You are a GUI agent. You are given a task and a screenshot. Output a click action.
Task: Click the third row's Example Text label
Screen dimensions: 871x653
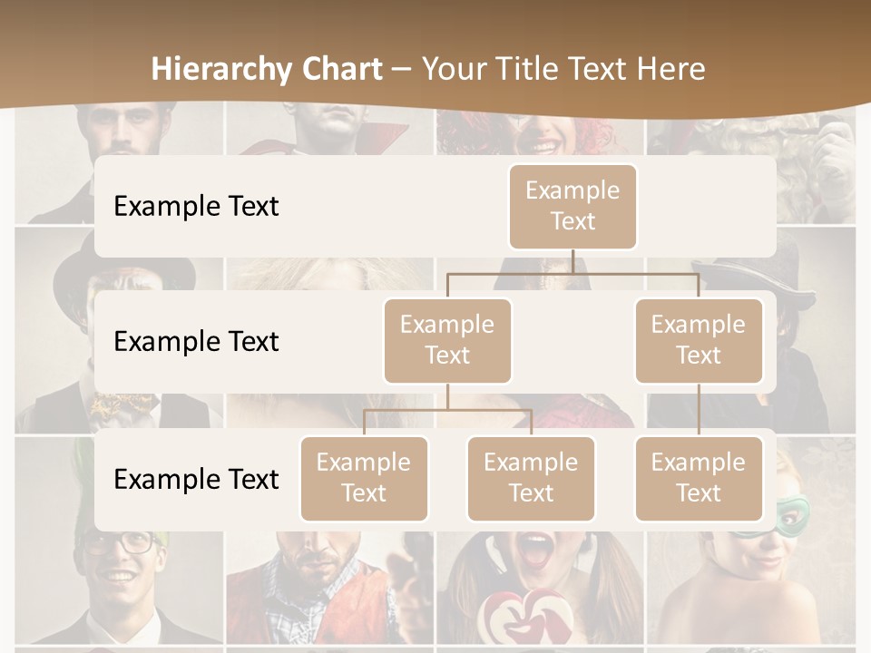(196, 480)
